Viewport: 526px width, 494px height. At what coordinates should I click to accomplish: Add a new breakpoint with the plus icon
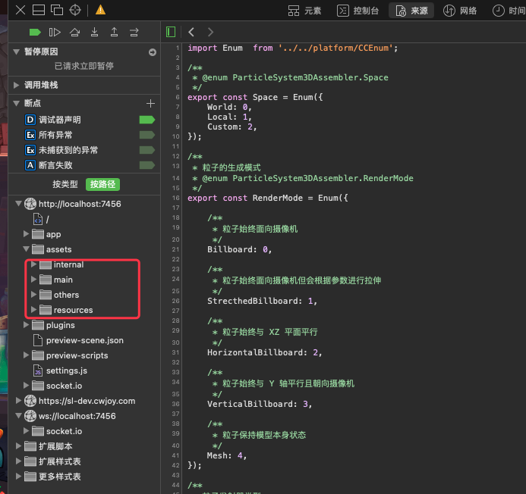tap(150, 103)
